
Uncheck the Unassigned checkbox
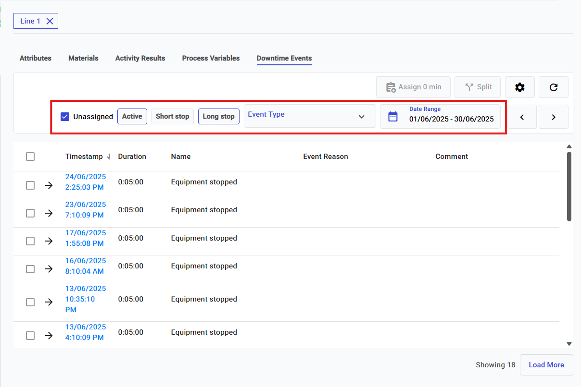pyautogui.click(x=65, y=117)
